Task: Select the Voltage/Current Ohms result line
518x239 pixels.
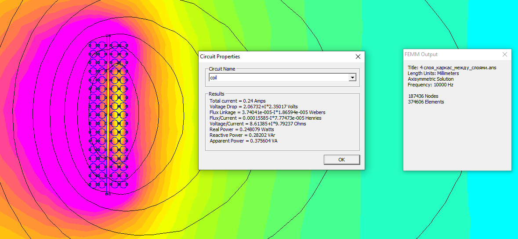Action: [x=257, y=124]
